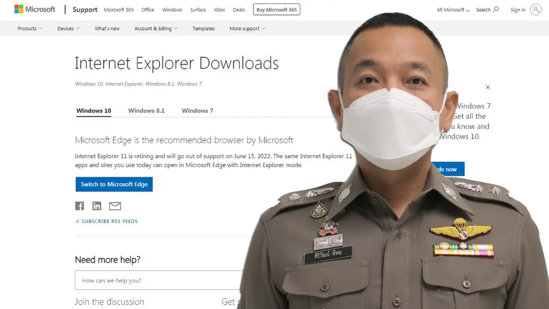This screenshot has height=309, width=549.
Task: Open the Templates menu item
Action: tap(204, 28)
